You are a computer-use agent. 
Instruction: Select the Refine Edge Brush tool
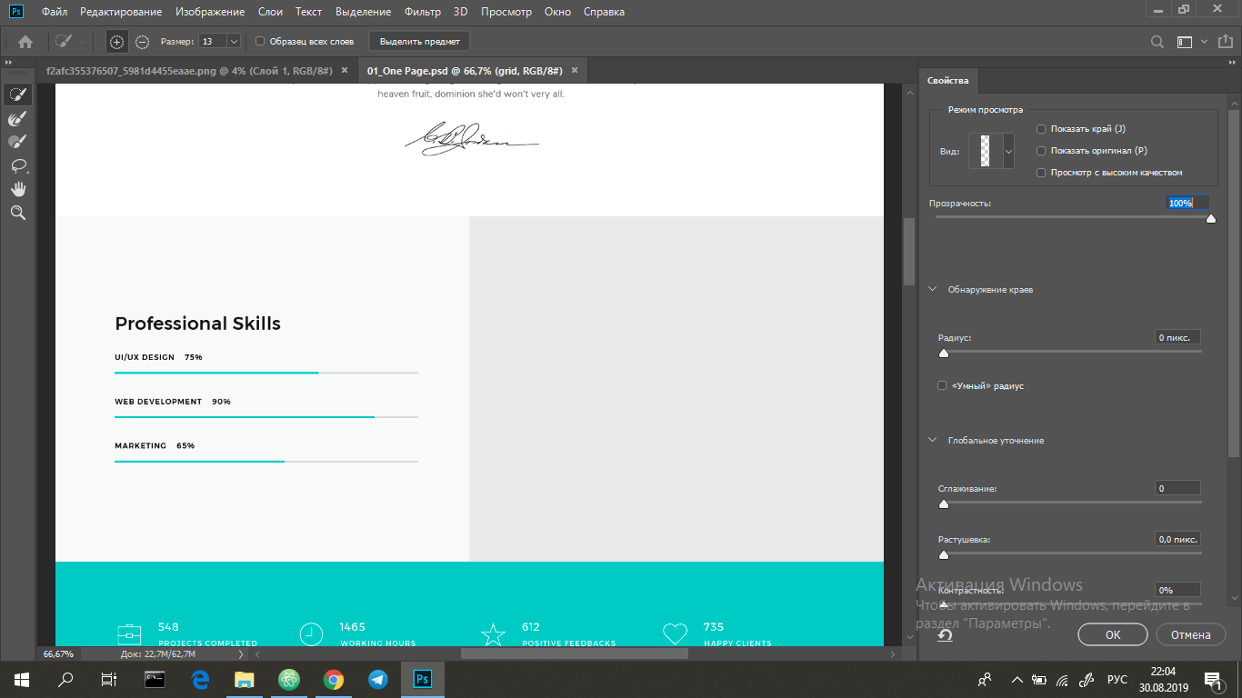[17, 118]
